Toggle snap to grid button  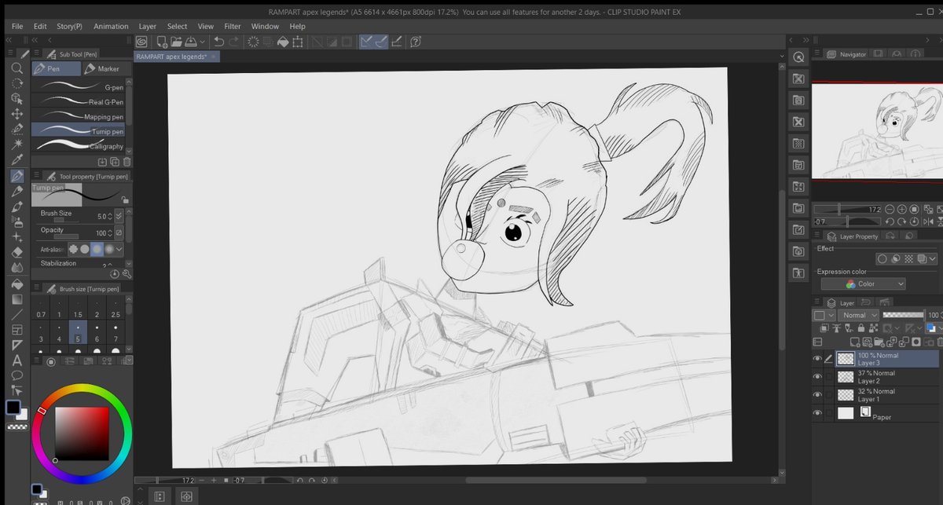(x=397, y=42)
